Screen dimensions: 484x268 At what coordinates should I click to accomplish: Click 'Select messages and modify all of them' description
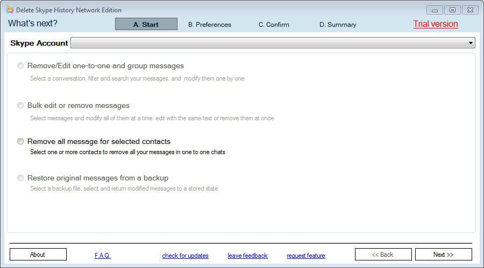[152, 118]
